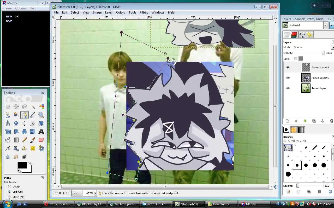Screen dimensions: 334x208
Task: Select the Blend gradient tool
Action: tap(16, 140)
